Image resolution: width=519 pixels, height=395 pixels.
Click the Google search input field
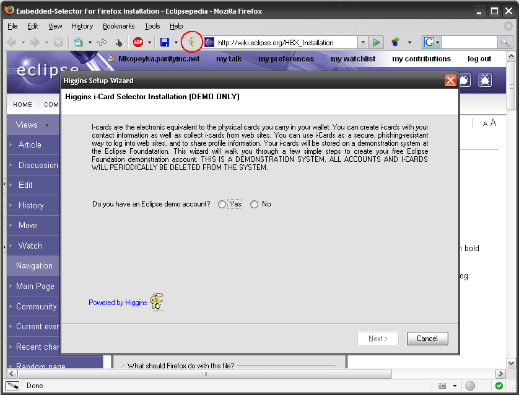point(469,42)
